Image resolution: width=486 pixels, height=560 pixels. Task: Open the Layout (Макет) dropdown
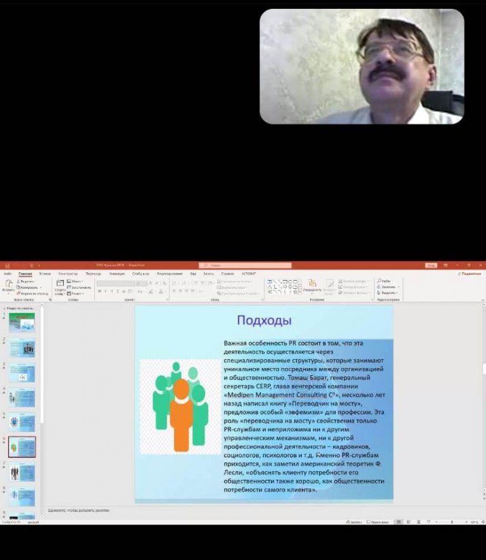tap(75, 281)
